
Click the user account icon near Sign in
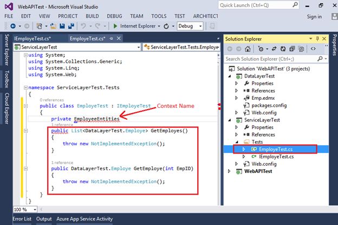point(335,16)
